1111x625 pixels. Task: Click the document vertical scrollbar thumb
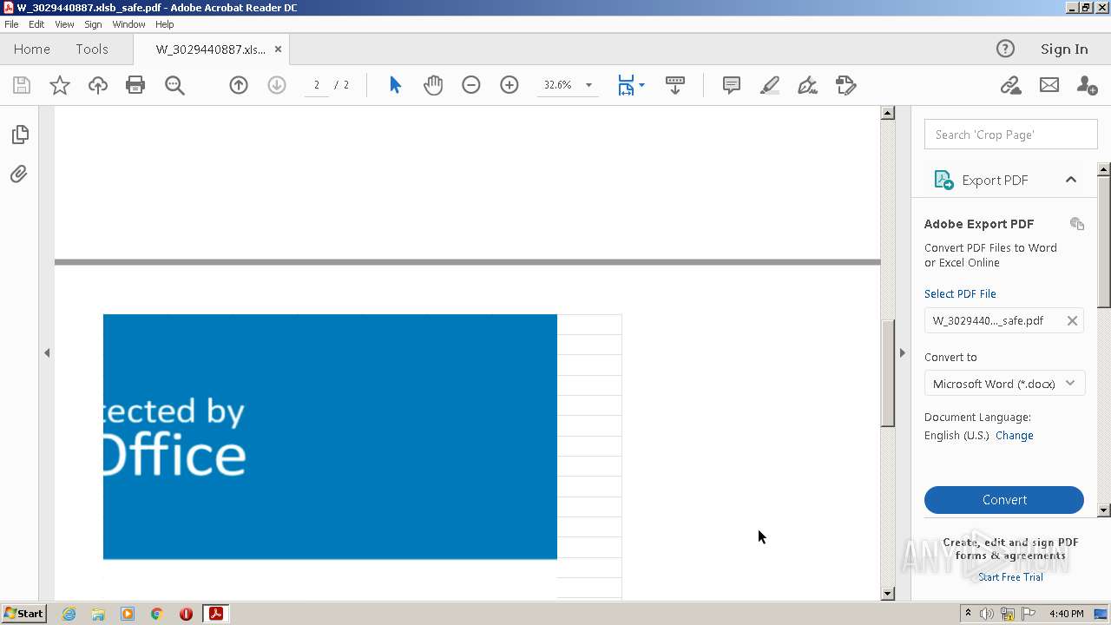click(x=887, y=373)
